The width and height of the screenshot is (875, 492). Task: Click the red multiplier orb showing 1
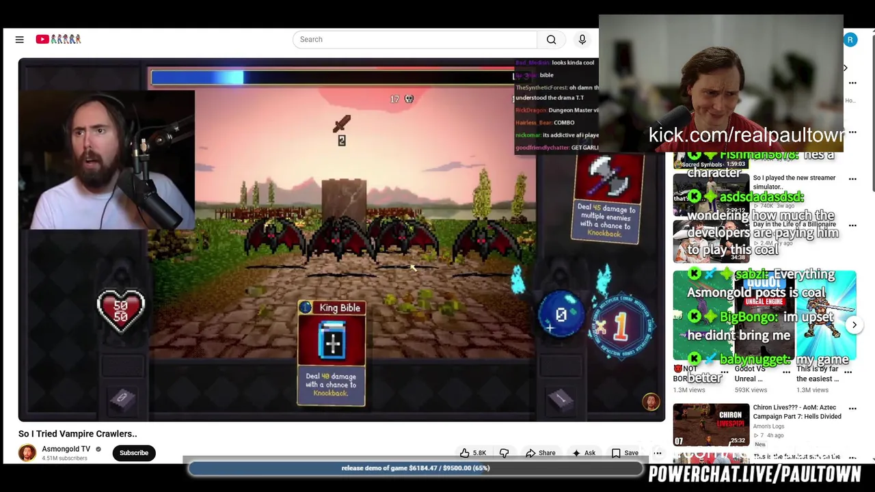coord(621,326)
